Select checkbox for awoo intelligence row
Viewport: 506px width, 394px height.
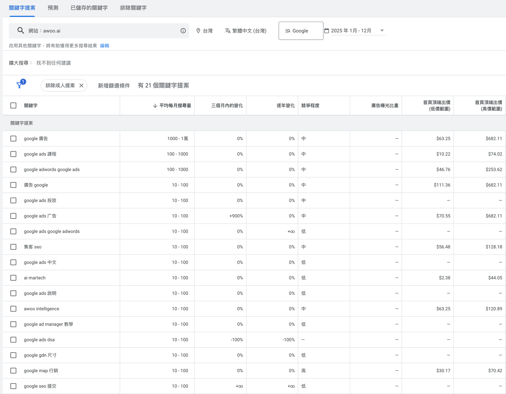(13, 309)
